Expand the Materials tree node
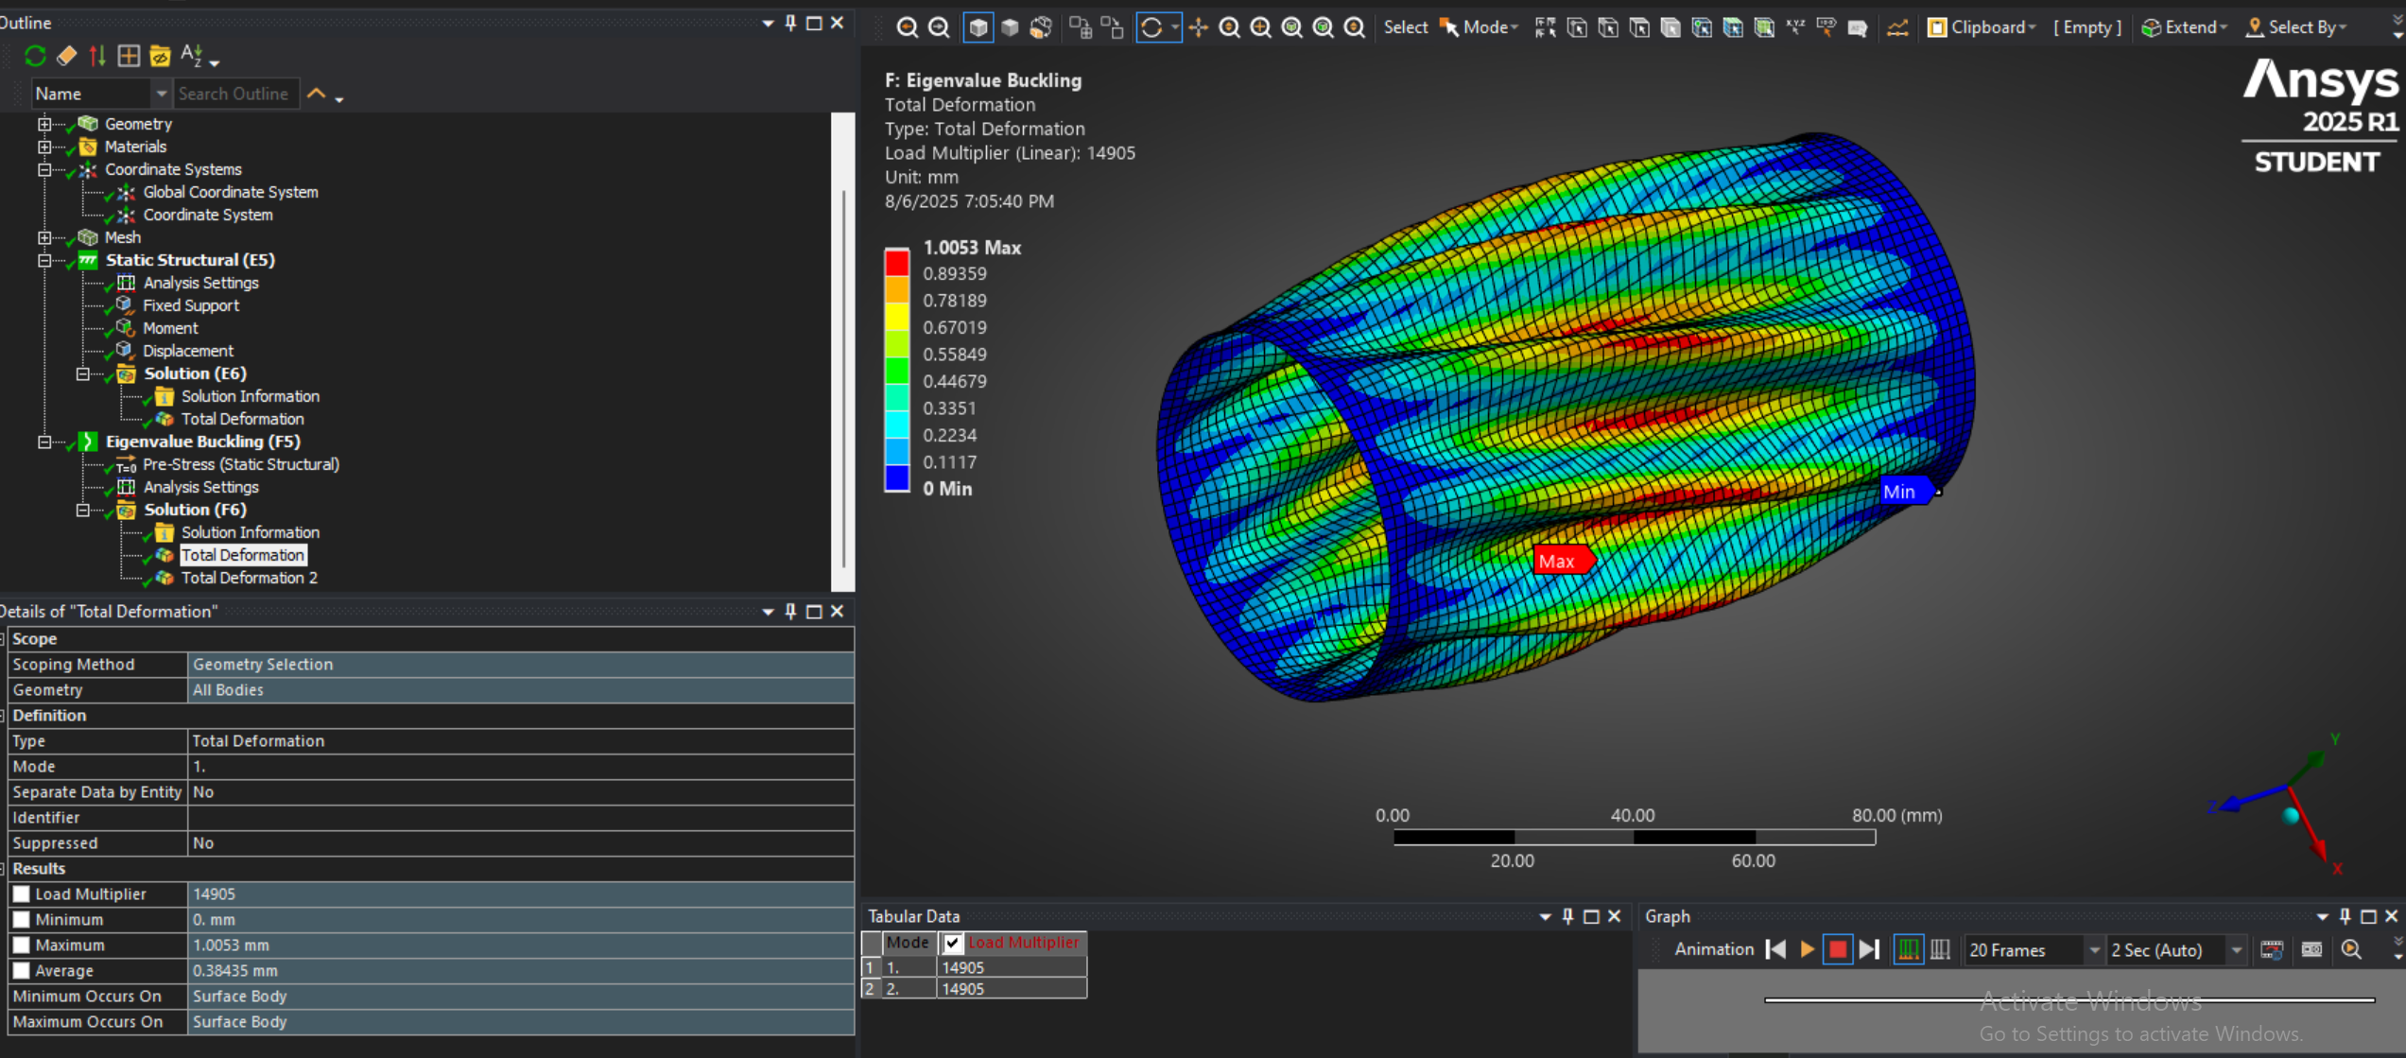The width and height of the screenshot is (2406, 1058). (x=44, y=147)
